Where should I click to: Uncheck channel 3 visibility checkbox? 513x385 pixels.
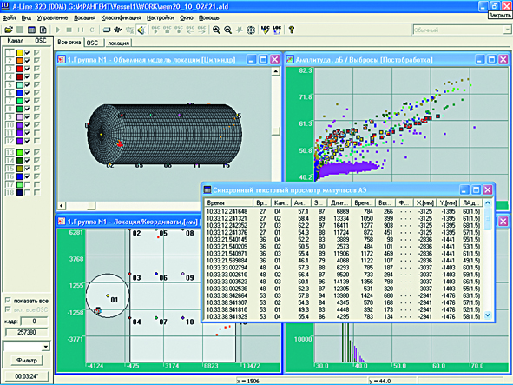28,69
